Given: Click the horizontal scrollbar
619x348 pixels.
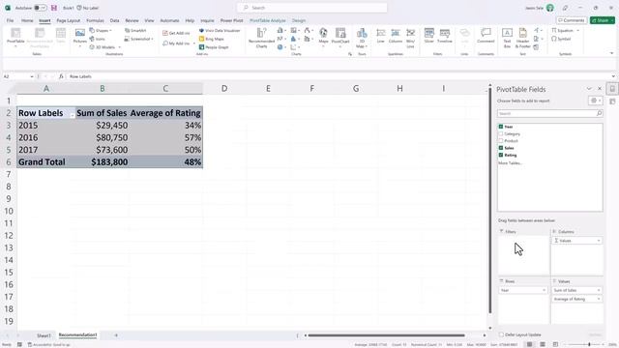Looking at the screenshot, I should click(x=386, y=335).
